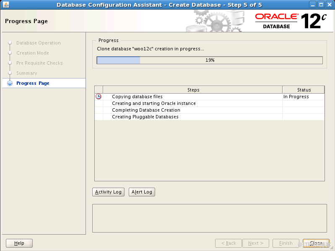Click the empty message text area below logs
This screenshot has width=335, height=251.
210,218
